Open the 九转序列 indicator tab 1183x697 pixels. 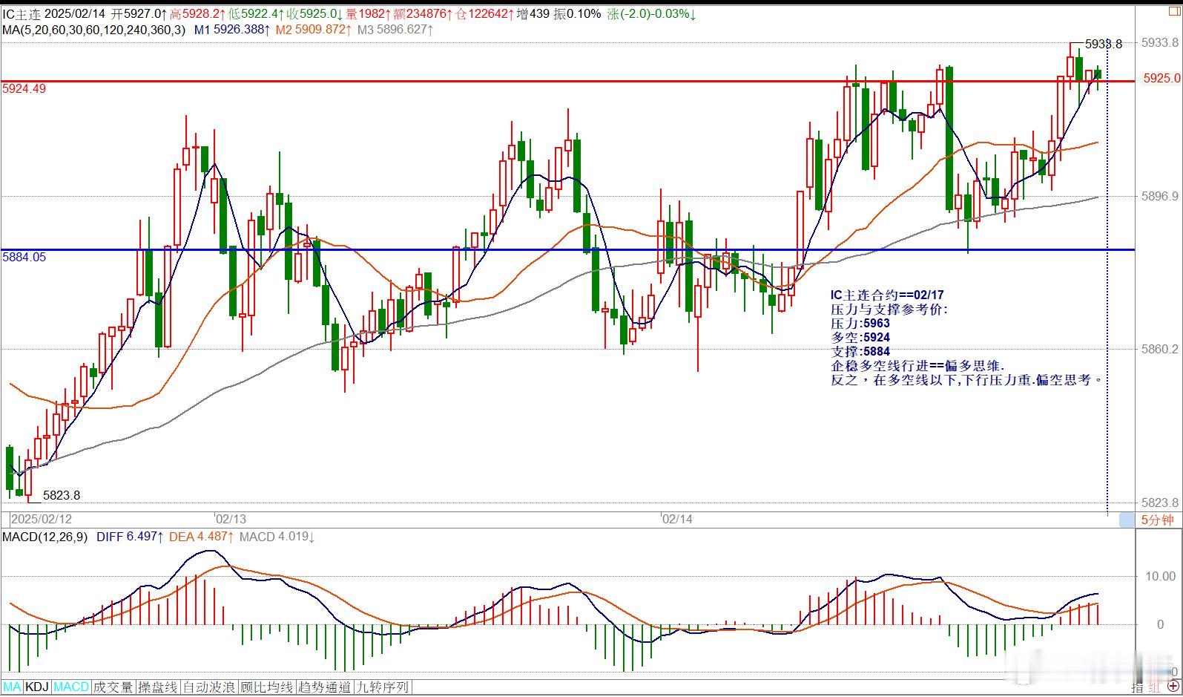[383, 687]
